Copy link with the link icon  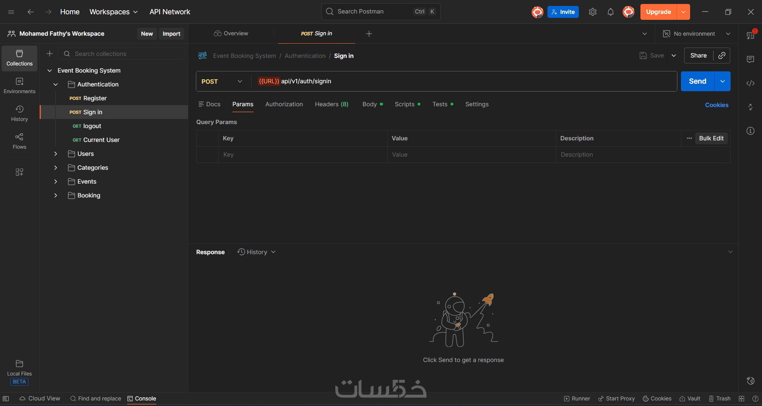pyautogui.click(x=722, y=56)
